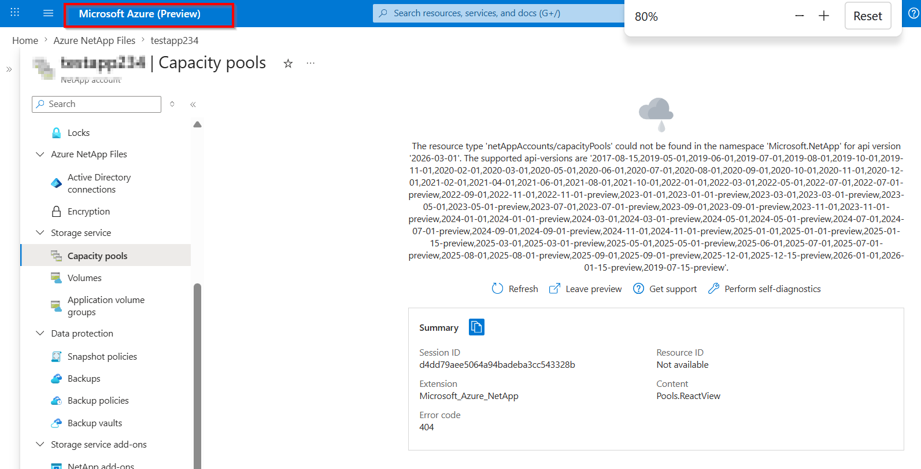
Task: Collapse the Storage service add-ons group
Action: [40, 445]
